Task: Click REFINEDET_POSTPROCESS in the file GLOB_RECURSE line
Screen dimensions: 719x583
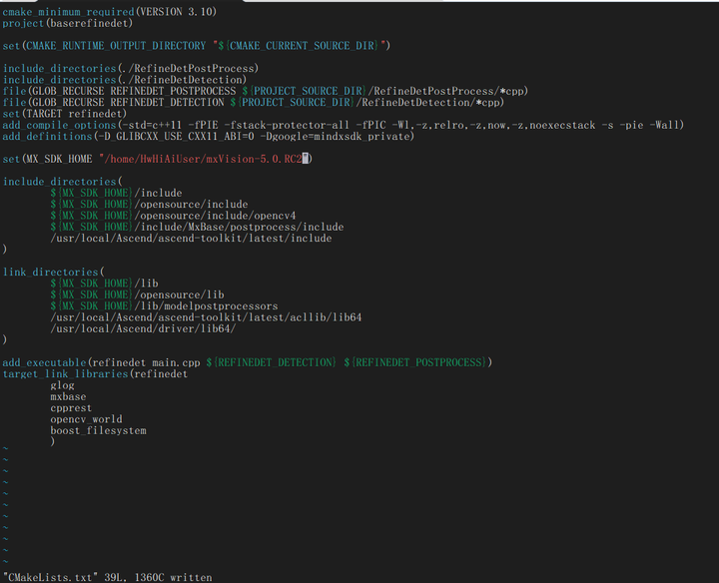Action: click(173, 91)
